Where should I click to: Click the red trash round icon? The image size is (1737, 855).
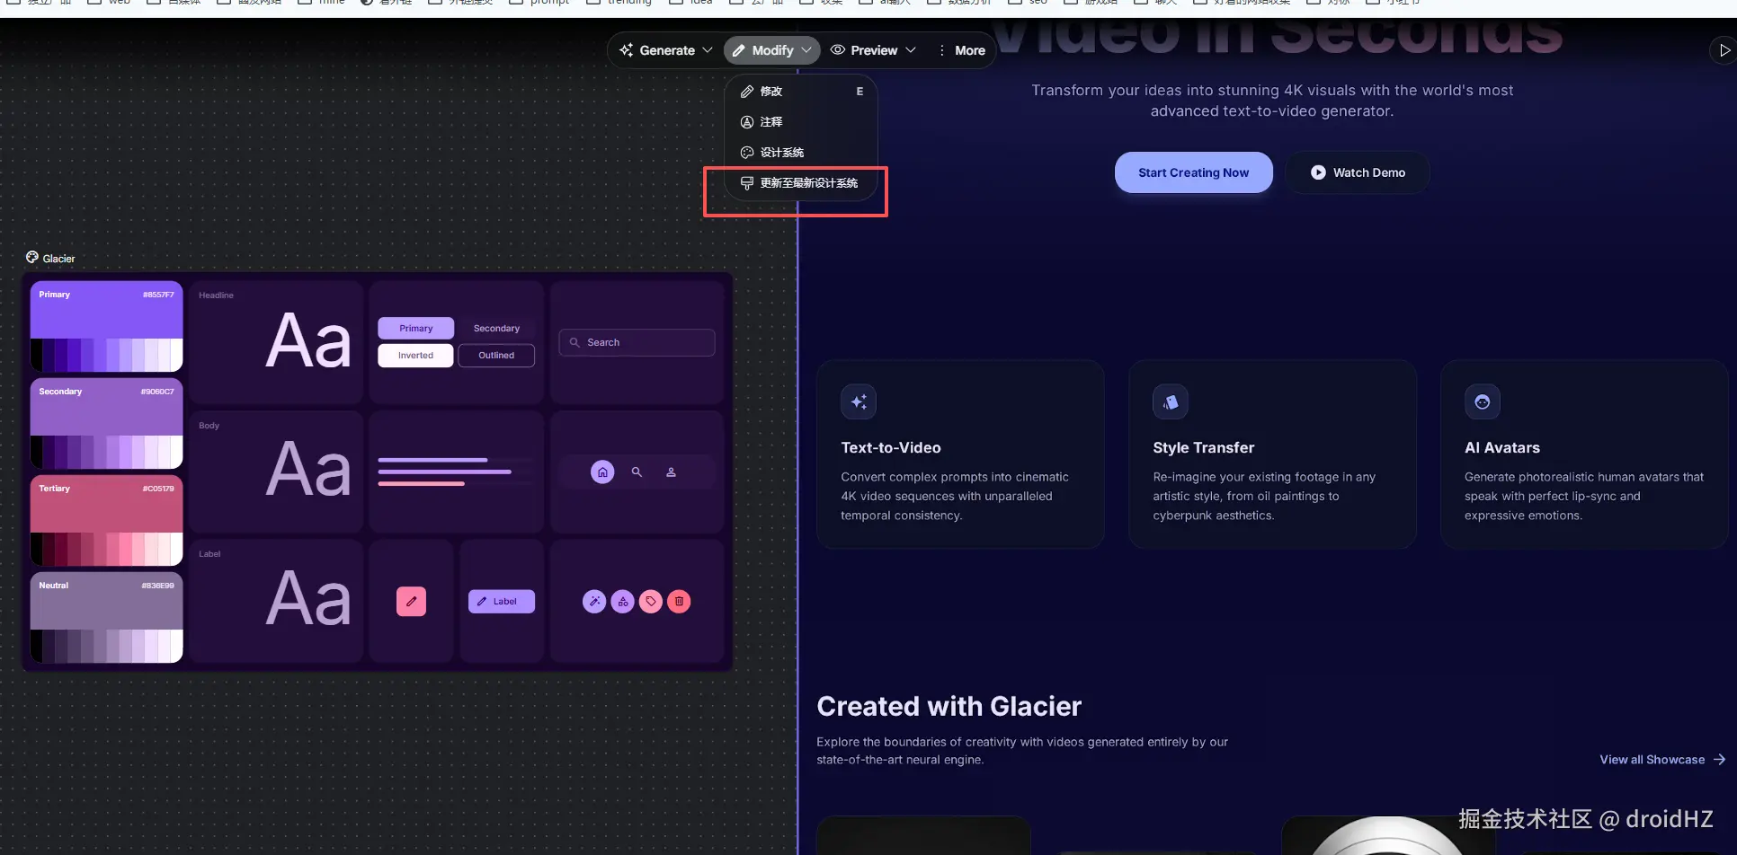[x=680, y=602]
